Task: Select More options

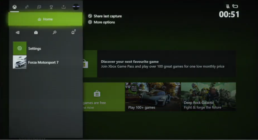Action: [104, 22]
